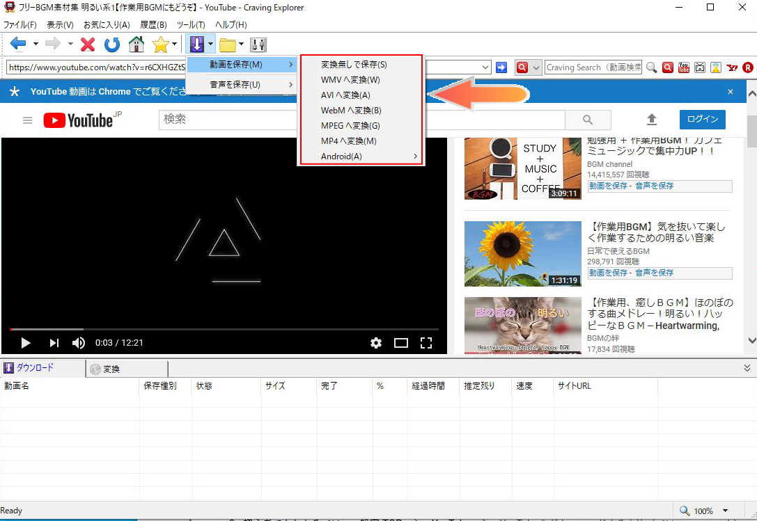
Task: Click the blue Go arrow button
Action: tap(501, 67)
